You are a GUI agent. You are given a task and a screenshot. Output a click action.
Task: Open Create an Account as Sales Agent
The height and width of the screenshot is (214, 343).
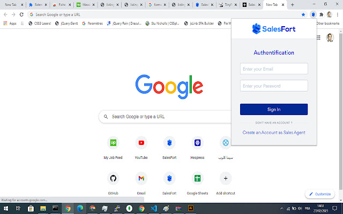[274, 133]
